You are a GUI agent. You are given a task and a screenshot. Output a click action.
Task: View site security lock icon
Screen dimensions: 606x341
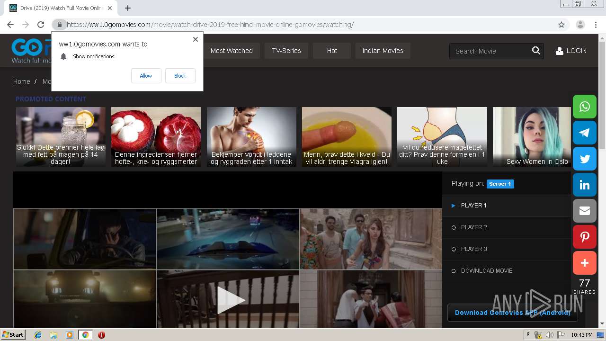pos(59,25)
